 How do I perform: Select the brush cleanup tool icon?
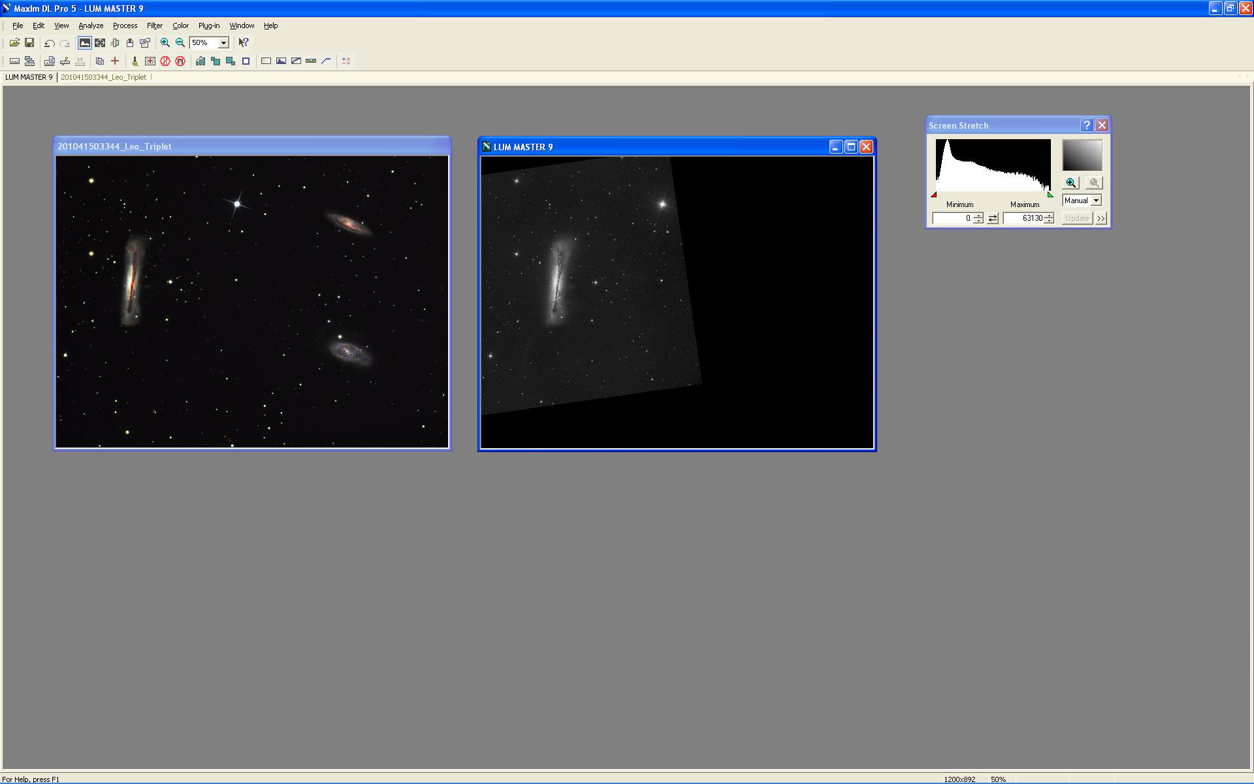(x=135, y=61)
